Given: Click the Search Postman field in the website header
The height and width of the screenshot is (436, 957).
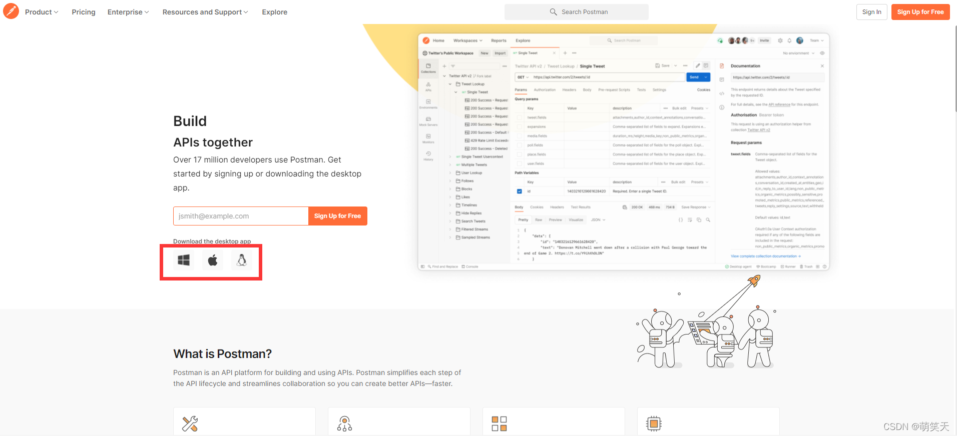Looking at the screenshot, I should pos(577,12).
